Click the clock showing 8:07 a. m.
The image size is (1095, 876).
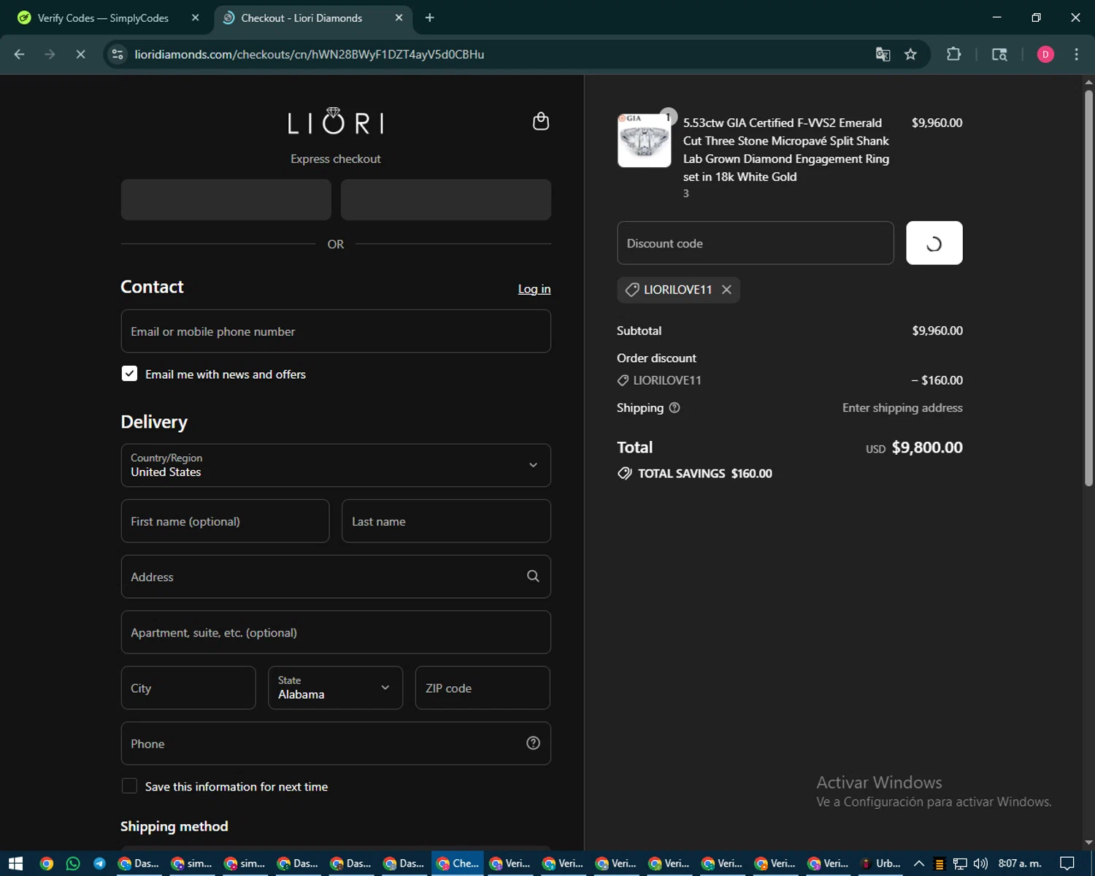point(1020,864)
